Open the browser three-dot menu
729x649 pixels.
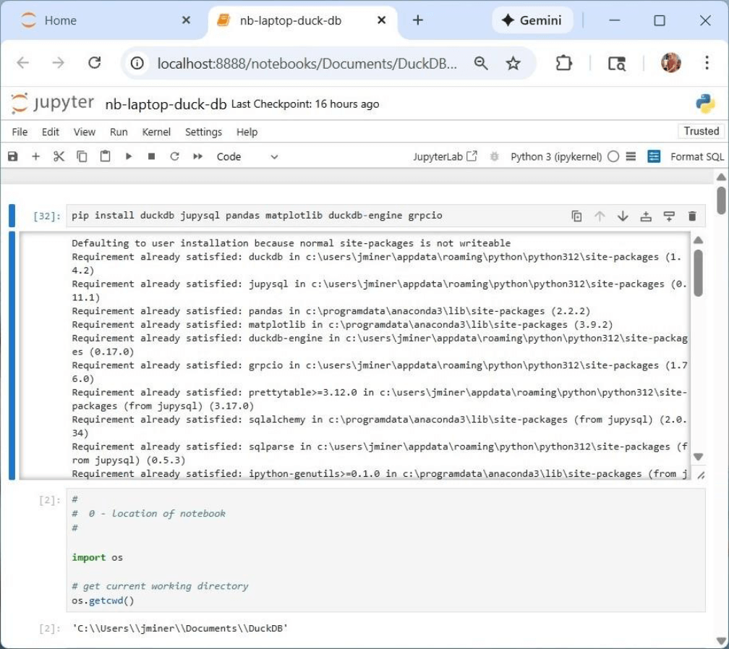[707, 63]
